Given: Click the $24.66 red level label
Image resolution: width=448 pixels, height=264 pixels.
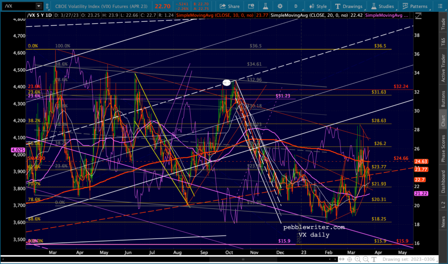Looking at the screenshot, I should [x=401, y=158].
